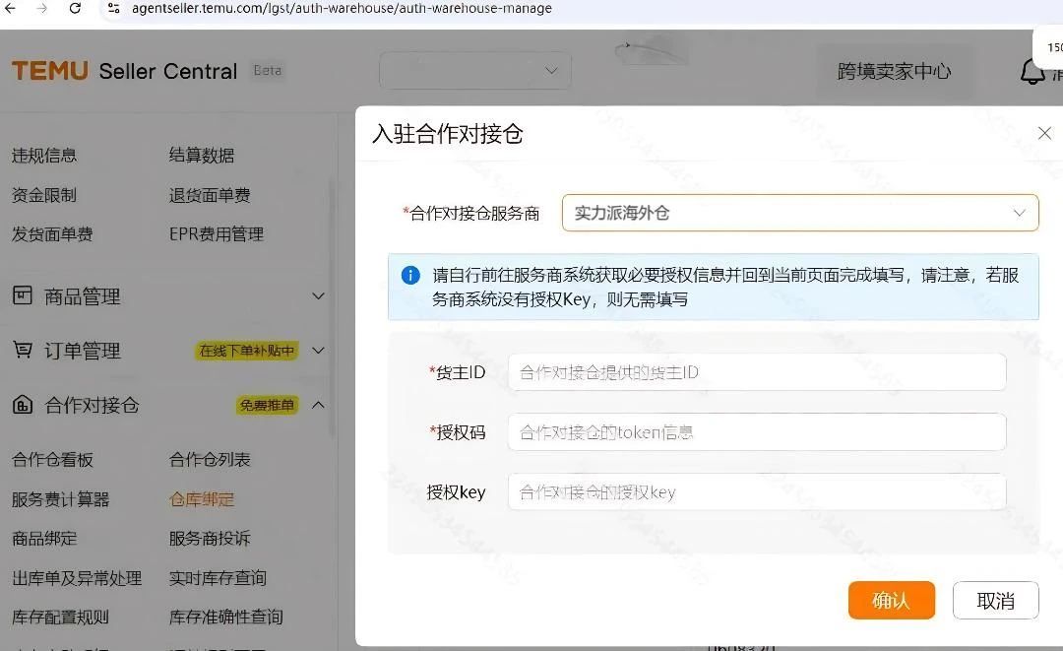Open 实时库存查询 in sidebar
Image resolution: width=1063 pixels, height=651 pixels.
coord(218,578)
